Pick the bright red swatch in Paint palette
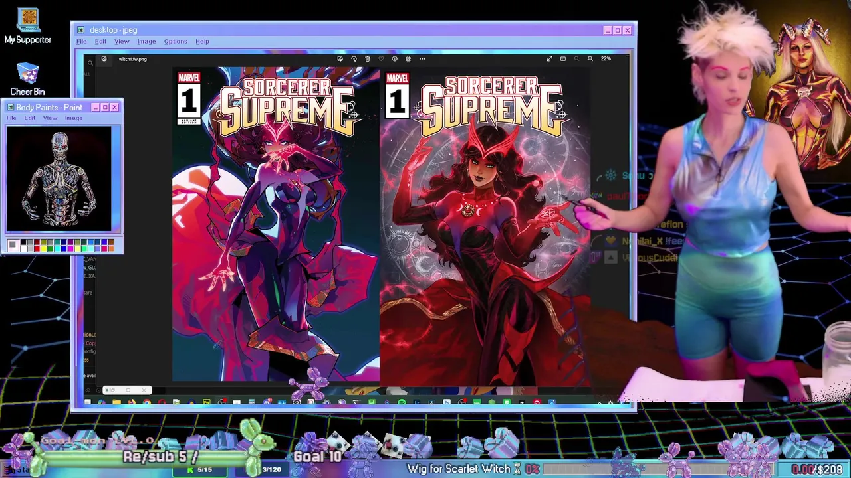 point(37,248)
